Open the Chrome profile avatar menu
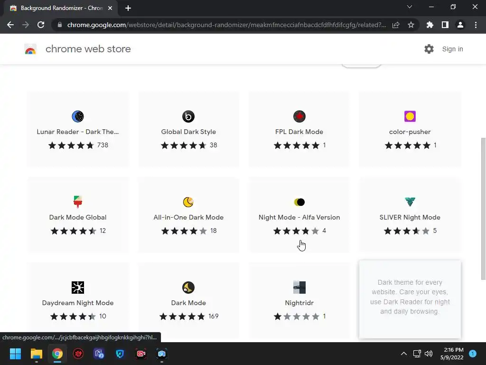This screenshot has height=365, width=486. [460, 25]
